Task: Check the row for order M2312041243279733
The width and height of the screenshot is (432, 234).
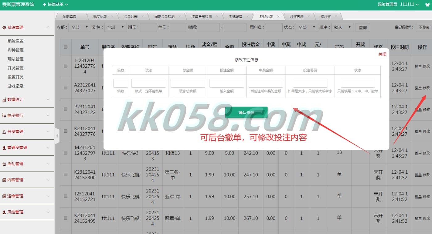Action: coord(65,153)
